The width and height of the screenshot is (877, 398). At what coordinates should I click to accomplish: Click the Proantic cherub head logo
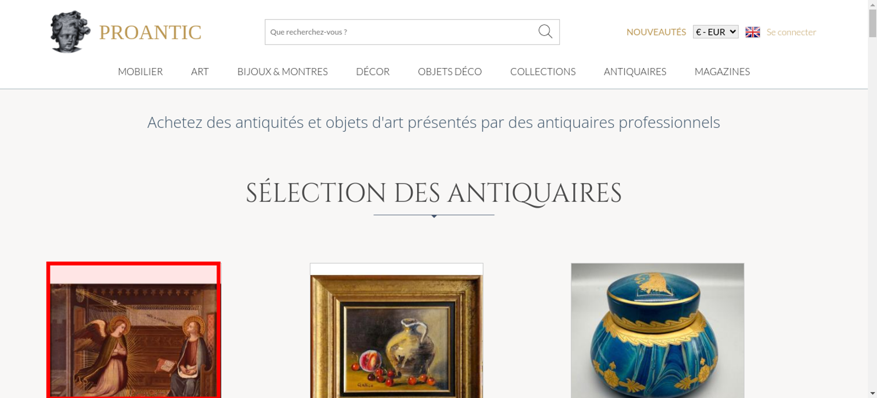click(x=70, y=32)
